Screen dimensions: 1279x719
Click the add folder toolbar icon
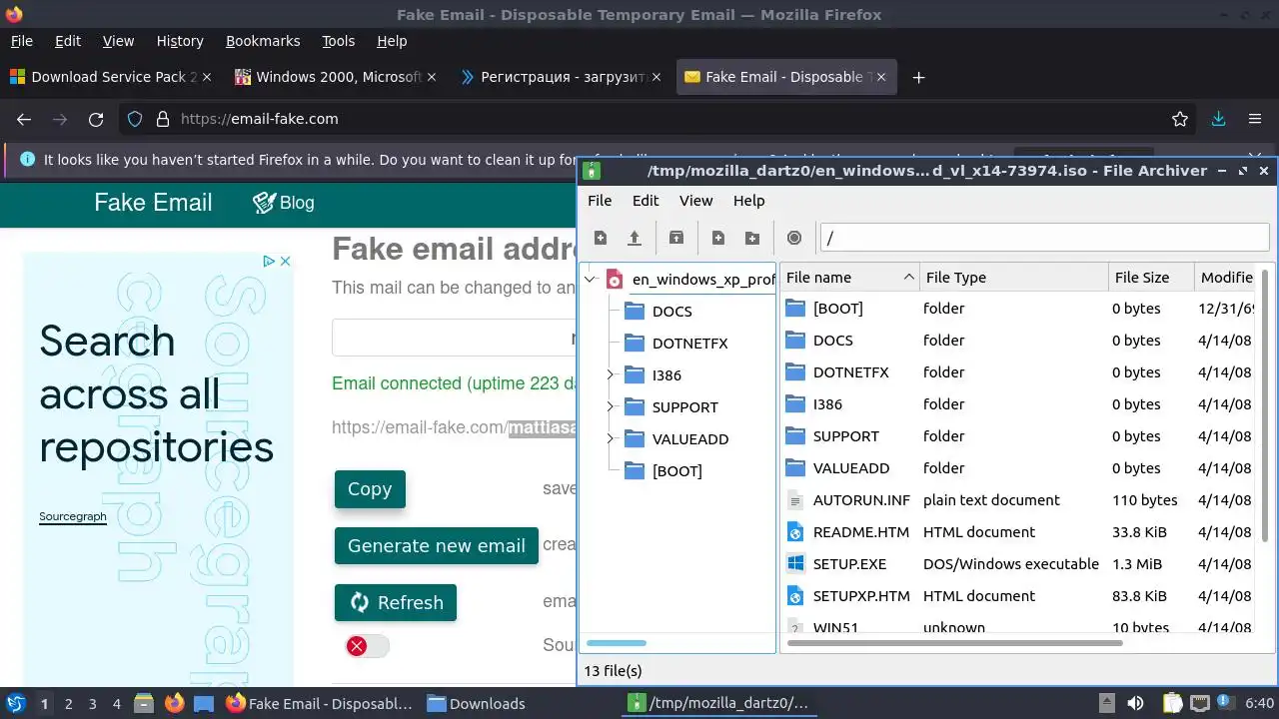tap(752, 238)
